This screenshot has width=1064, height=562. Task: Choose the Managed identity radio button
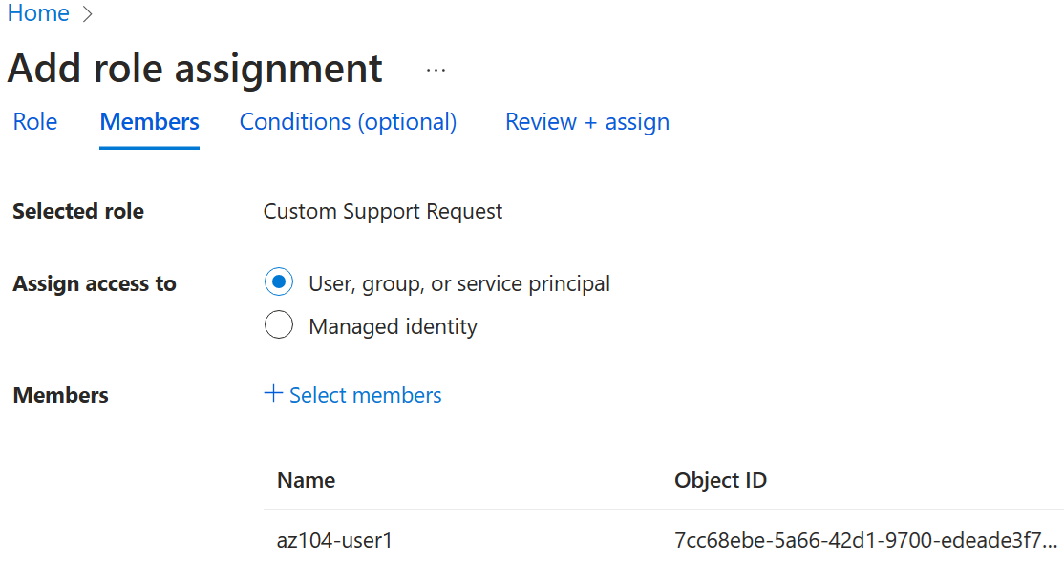278,326
